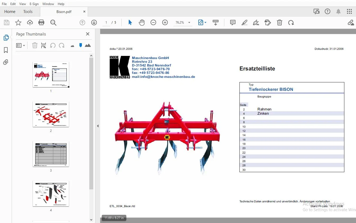This screenshot has height=223, width=356.
Task: Add the Bookmark star for this file
Action: (18, 23)
